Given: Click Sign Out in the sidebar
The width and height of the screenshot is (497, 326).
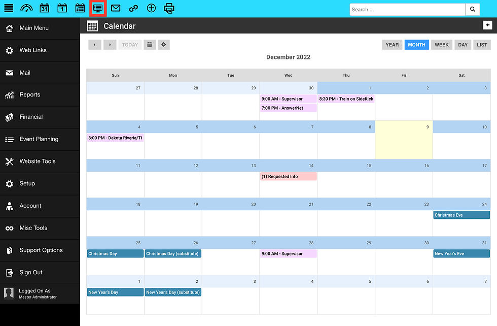Looking at the screenshot, I should click(x=40, y=273).
